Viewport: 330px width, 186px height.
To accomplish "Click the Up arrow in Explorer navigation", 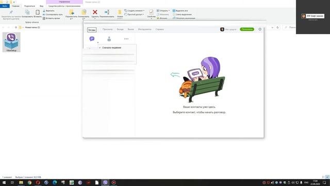I will tap(16, 27).
